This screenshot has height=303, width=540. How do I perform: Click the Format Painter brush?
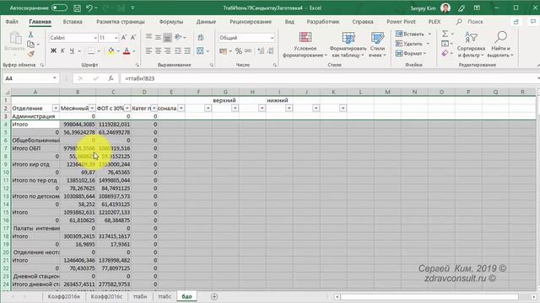30,54
